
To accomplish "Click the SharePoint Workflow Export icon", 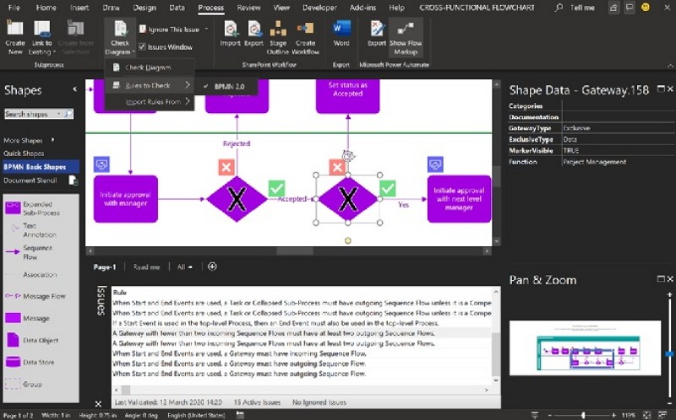I will (x=254, y=30).
